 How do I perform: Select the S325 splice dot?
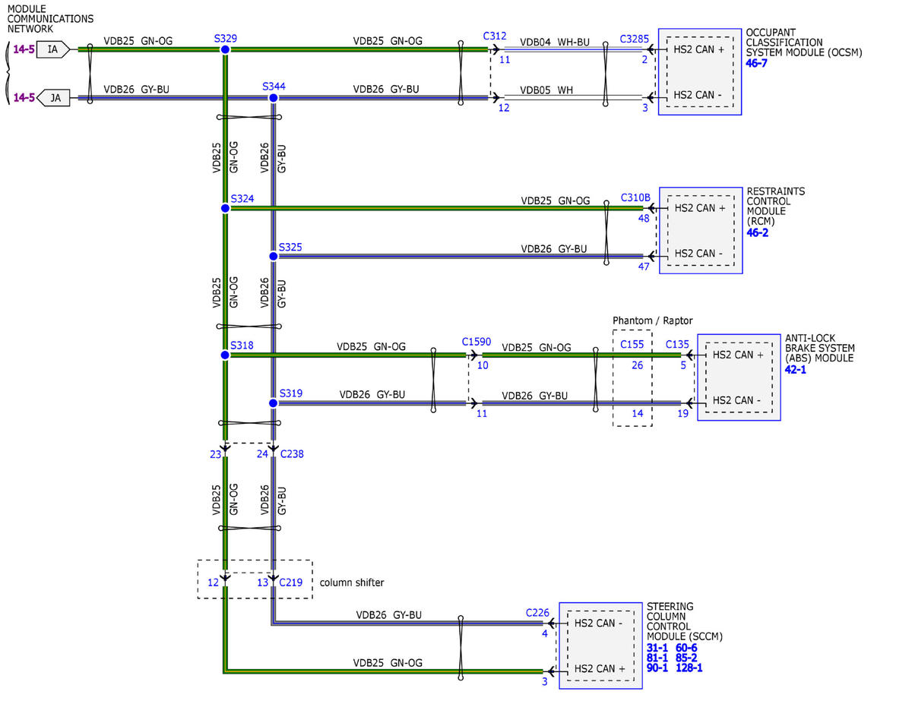[273, 257]
